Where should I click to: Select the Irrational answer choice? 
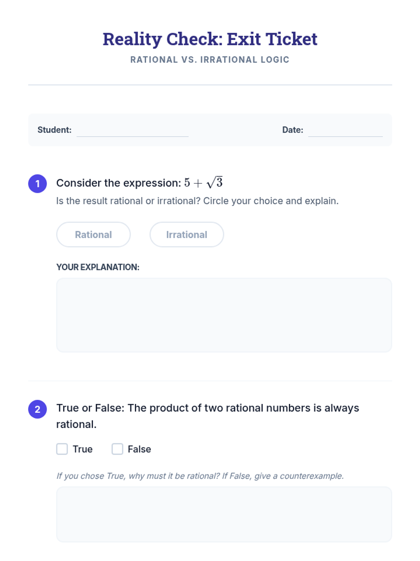click(x=187, y=235)
